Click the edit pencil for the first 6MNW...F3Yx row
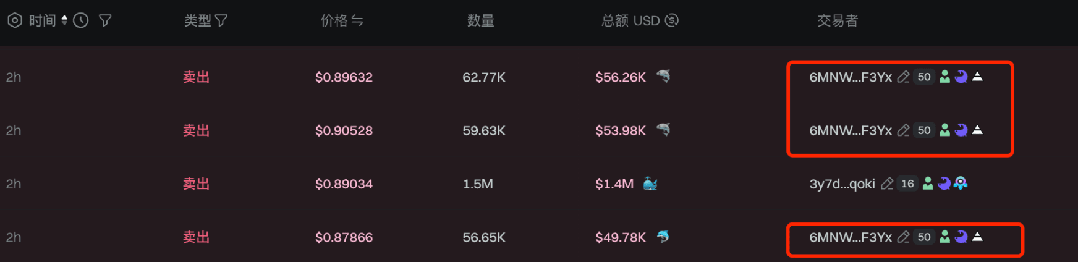Image resolution: width=1078 pixels, height=262 pixels. click(903, 77)
